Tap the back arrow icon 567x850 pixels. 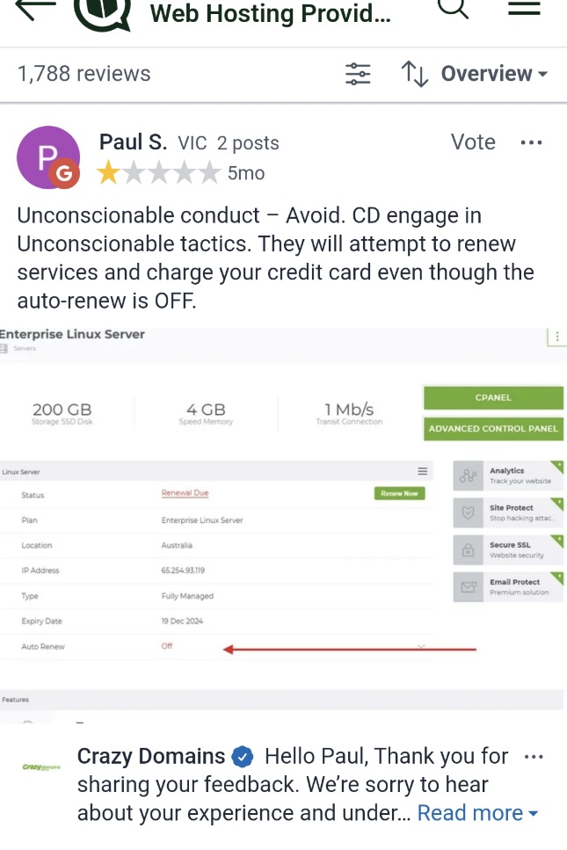click(x=35, y=9)
